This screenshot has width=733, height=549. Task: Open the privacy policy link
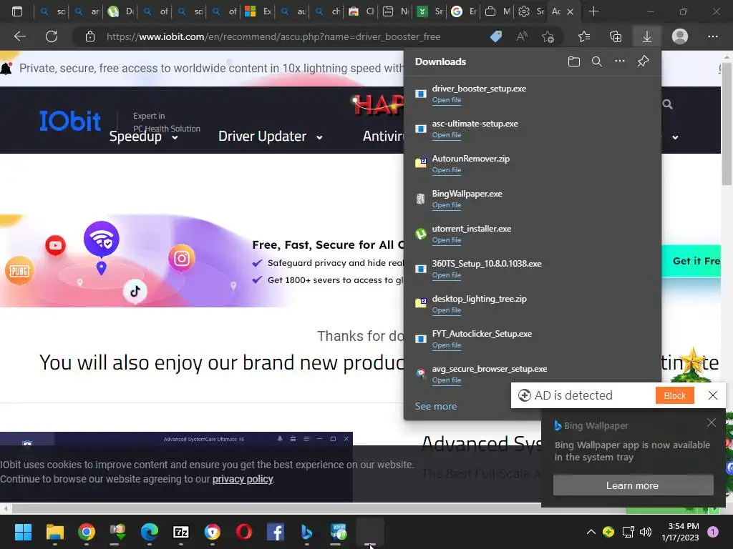pos(243,479)
